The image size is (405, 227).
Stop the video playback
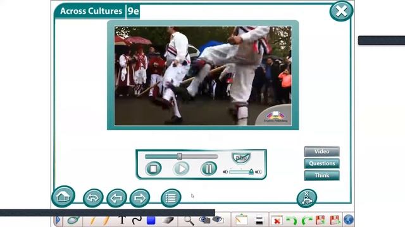tap(153, 169)
